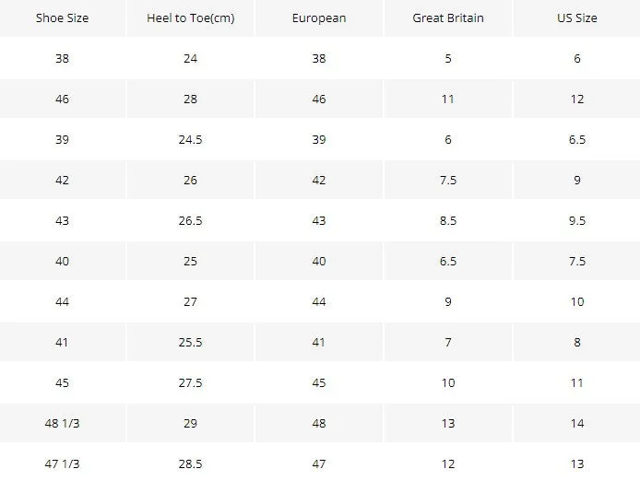The height and width of the screenshot is (481, 640).
Task: Click Great Britain size 13 cell
Action: point(448,424)
